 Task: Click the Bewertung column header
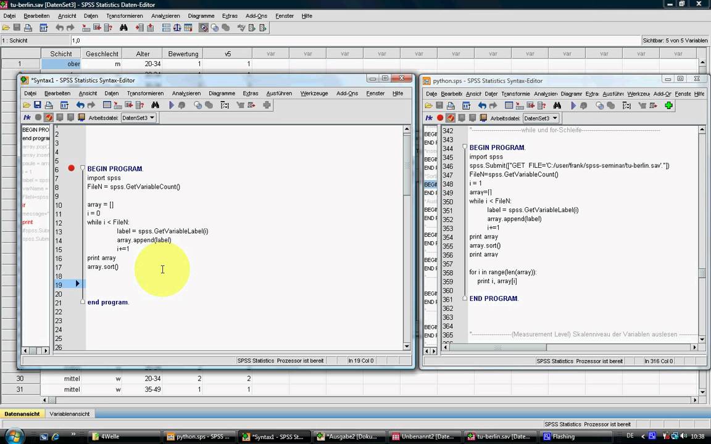point(183,54)
